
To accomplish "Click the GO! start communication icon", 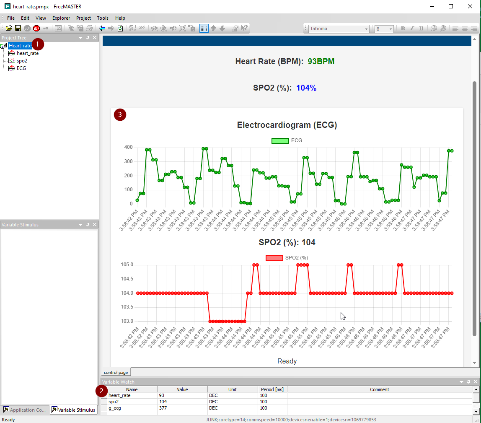I will pyautogui.click(x=27, y=28).
